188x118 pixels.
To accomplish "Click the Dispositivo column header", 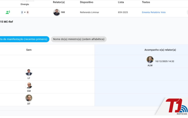I will click(86, 2).
